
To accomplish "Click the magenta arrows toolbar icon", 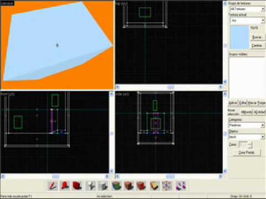I will (x=181, y=186).
